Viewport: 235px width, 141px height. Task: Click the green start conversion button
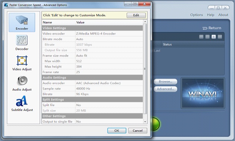click(156, 124)
